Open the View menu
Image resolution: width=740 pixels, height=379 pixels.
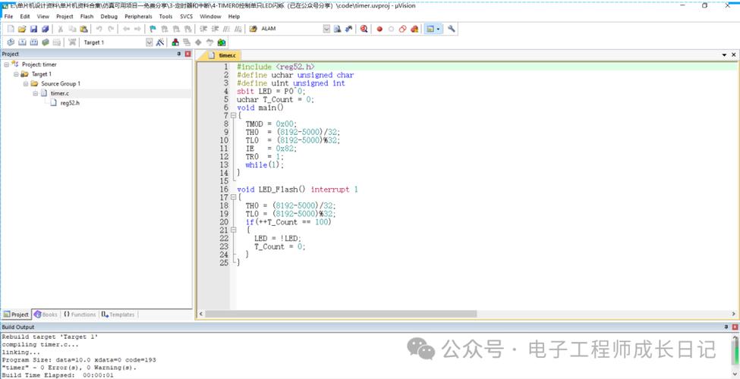(x=43, y=17)
